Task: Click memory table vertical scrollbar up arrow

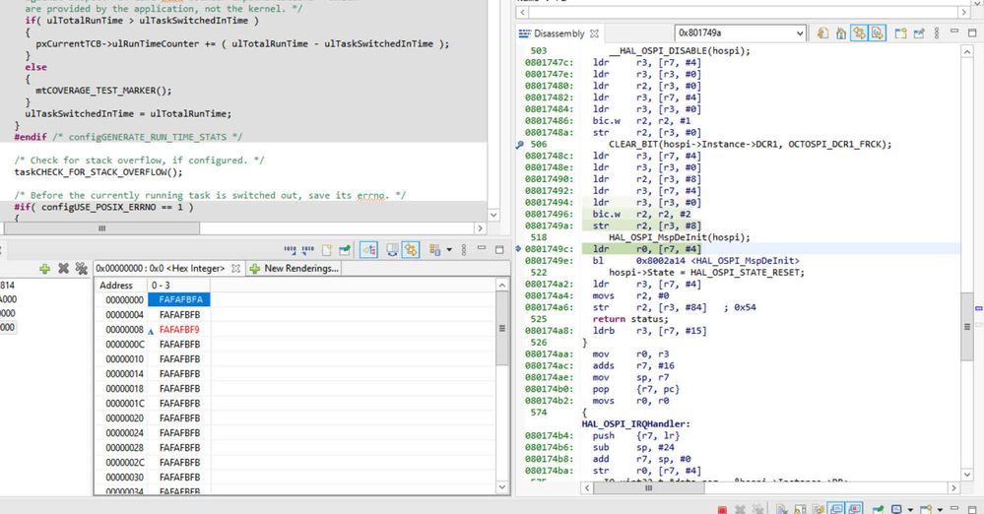Action: point(502,286)
